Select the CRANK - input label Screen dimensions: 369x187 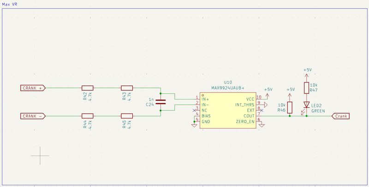33,116
